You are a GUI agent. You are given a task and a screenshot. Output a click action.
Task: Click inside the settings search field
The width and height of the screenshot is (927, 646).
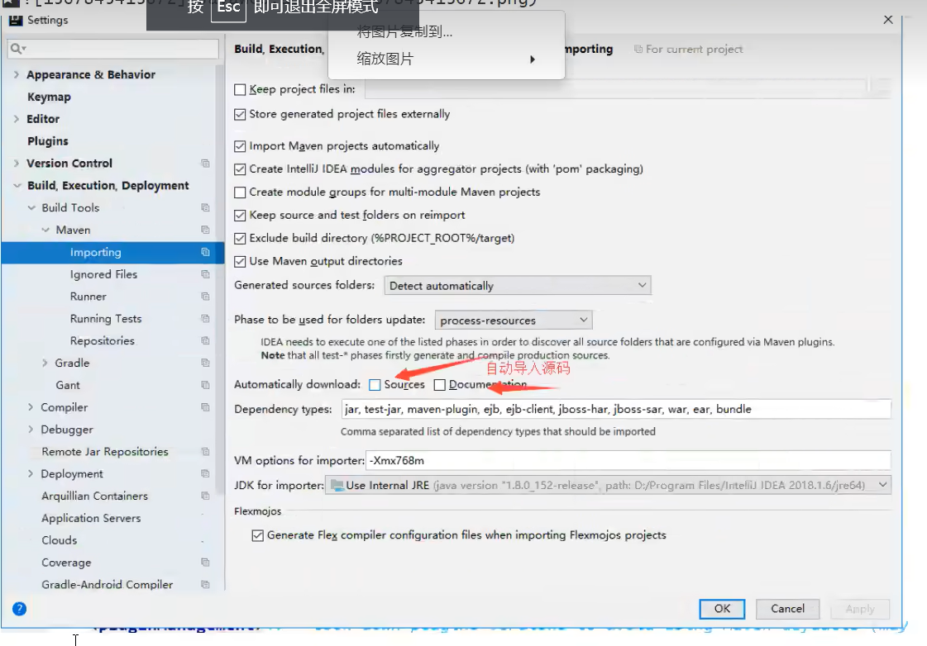tap(113, 49)
